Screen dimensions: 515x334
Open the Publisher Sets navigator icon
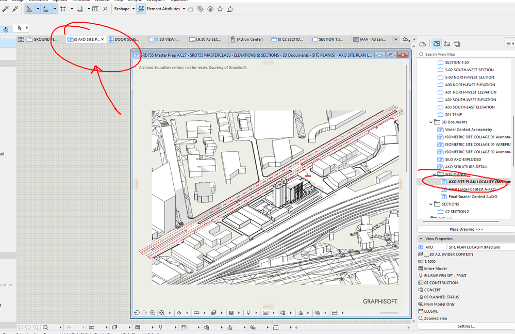pyautogui.click(x=458, y=44)
